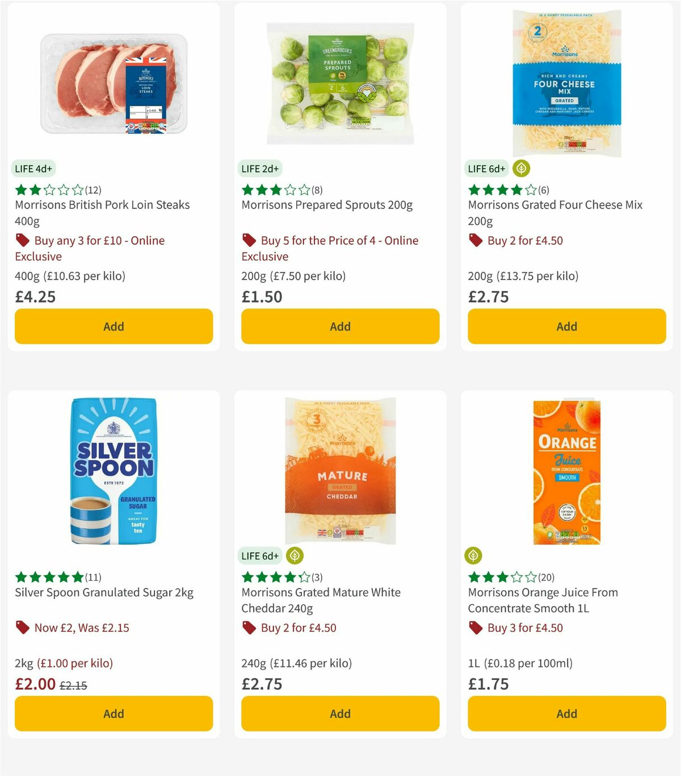Click the green leaf icon on Four Cheese Mix

click(520, 168)
